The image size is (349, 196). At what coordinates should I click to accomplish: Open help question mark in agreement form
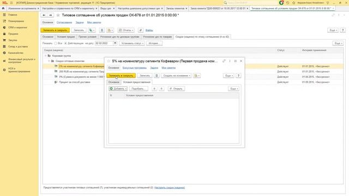(343, 30)
